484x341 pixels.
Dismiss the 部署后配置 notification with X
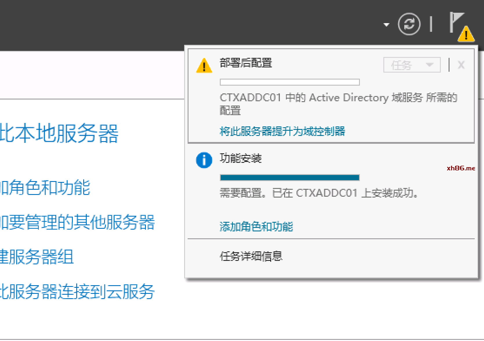coord(461,65)
